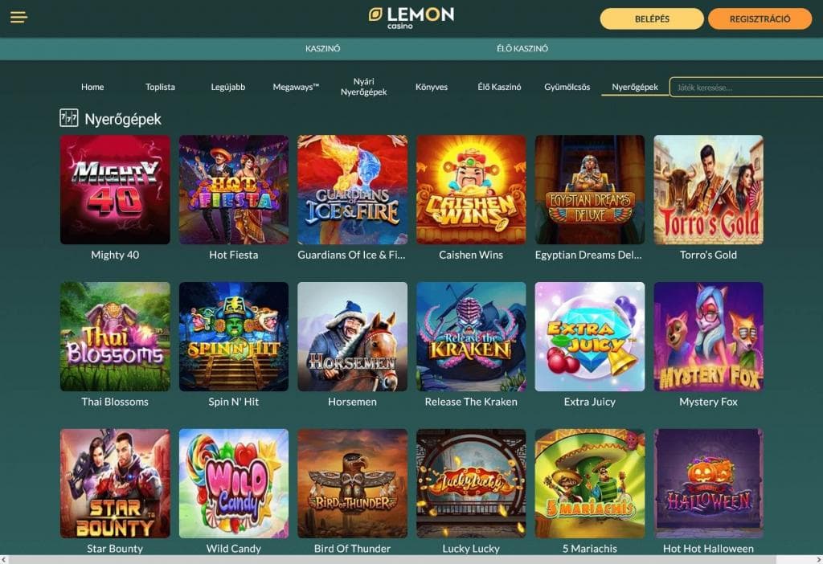This screenshot has width=823, height=564.
Task: Select the Release The Kraken thumbnail
Action: [471, 337]
